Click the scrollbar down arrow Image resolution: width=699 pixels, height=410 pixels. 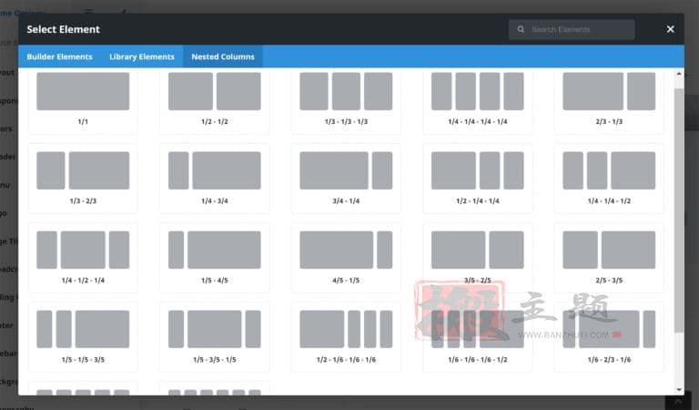click(679, 389)
